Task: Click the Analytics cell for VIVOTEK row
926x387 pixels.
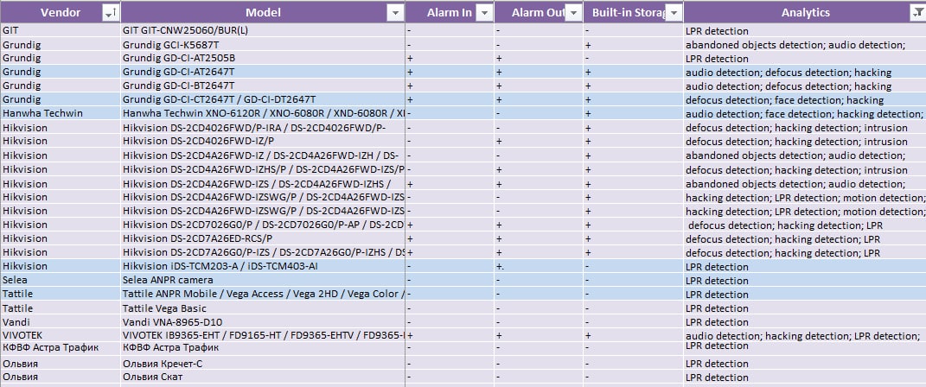Action: click(x=805, y=335)
